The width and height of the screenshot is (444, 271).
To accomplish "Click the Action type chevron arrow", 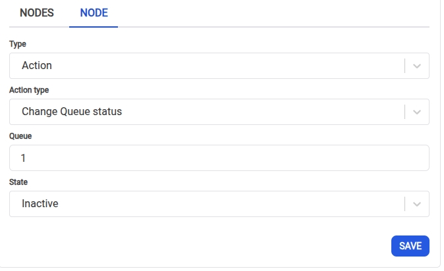I will (416, 112).
